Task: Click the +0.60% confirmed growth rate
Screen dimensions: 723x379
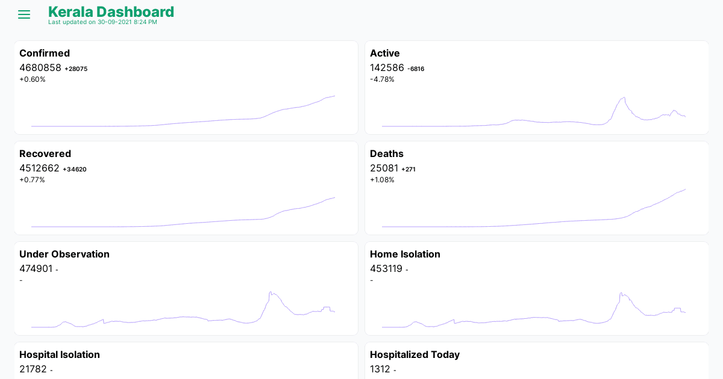Action: coord(33,79)
